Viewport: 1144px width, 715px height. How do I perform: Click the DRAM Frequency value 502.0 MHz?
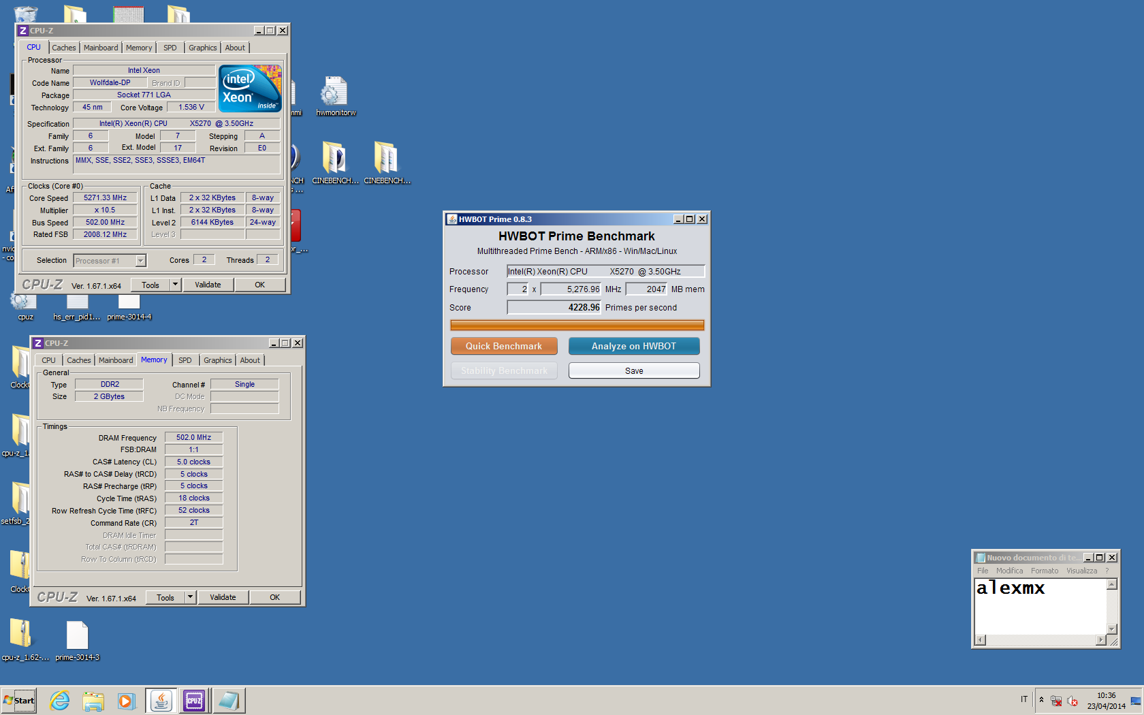tap(194, 438)
